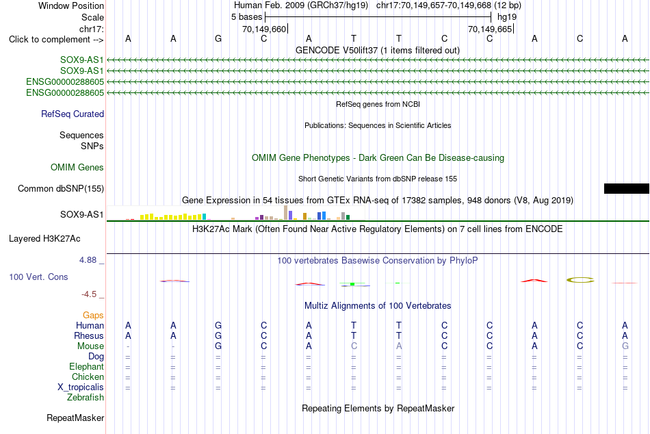This screenshot has height=434, width=650.
Task: Select the Zebrafish alignment row label
Action: tap(86, 398)
